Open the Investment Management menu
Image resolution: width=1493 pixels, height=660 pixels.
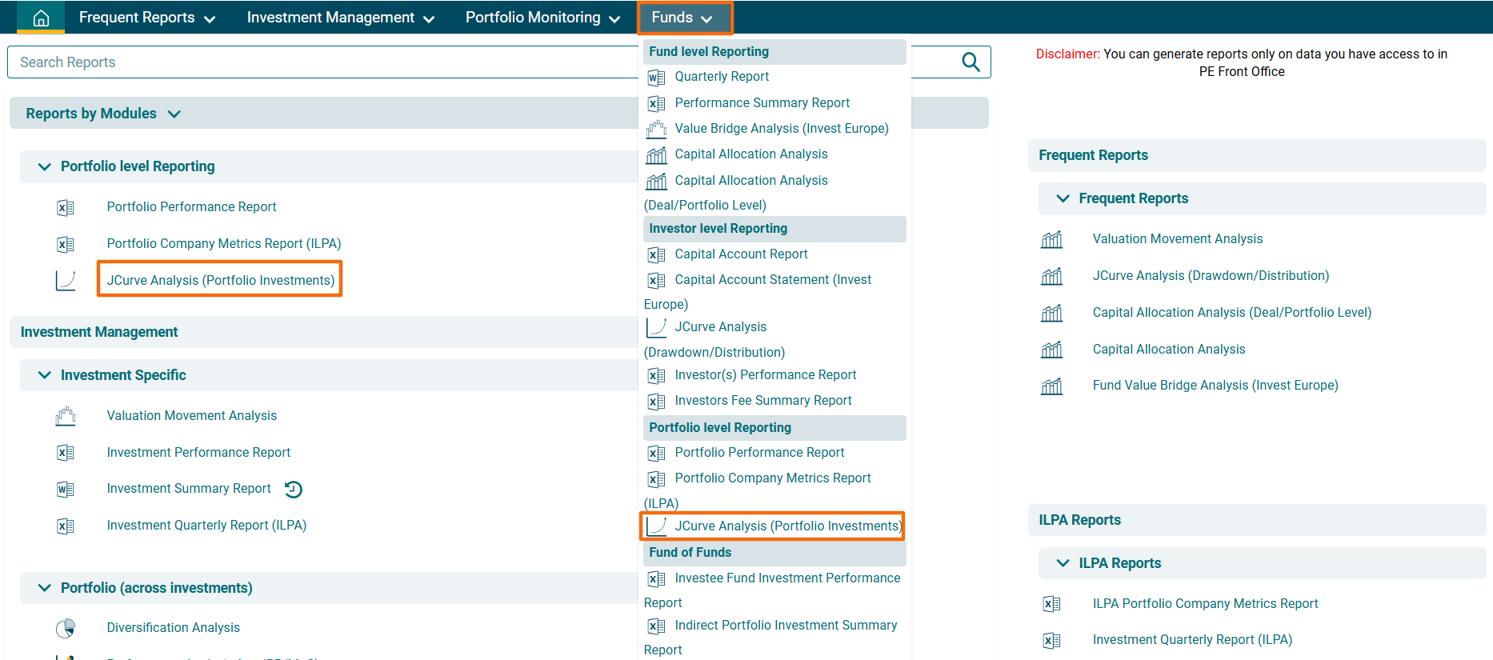point(340,18)
